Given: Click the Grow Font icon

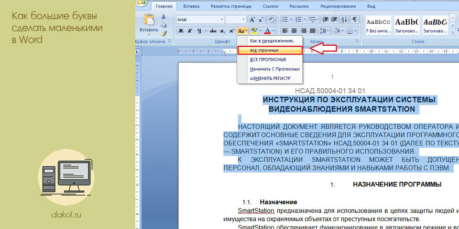Looking at the screenshot, I should pyautogui.click(x=252, y=20).
